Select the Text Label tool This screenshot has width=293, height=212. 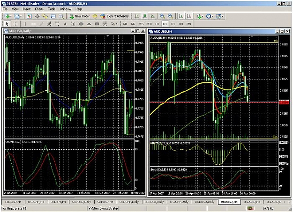(x=73, y=24)
